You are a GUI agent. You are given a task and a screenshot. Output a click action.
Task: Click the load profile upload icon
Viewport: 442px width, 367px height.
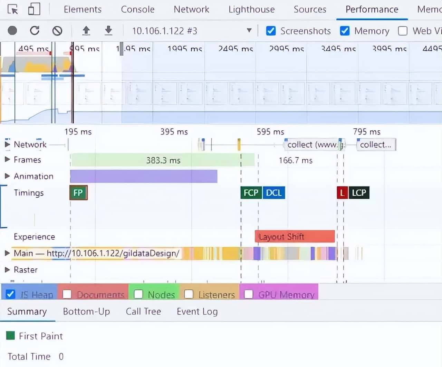[x=86, y=31]
